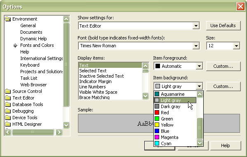This screenshot has height=157, width=247.
Task: Choose Dark gray in the color list
Action: tap(175, 106)
